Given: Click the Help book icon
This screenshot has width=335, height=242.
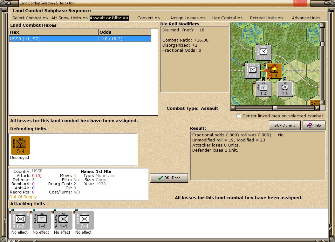Looking at the screenshot, I should coord(310,125).
